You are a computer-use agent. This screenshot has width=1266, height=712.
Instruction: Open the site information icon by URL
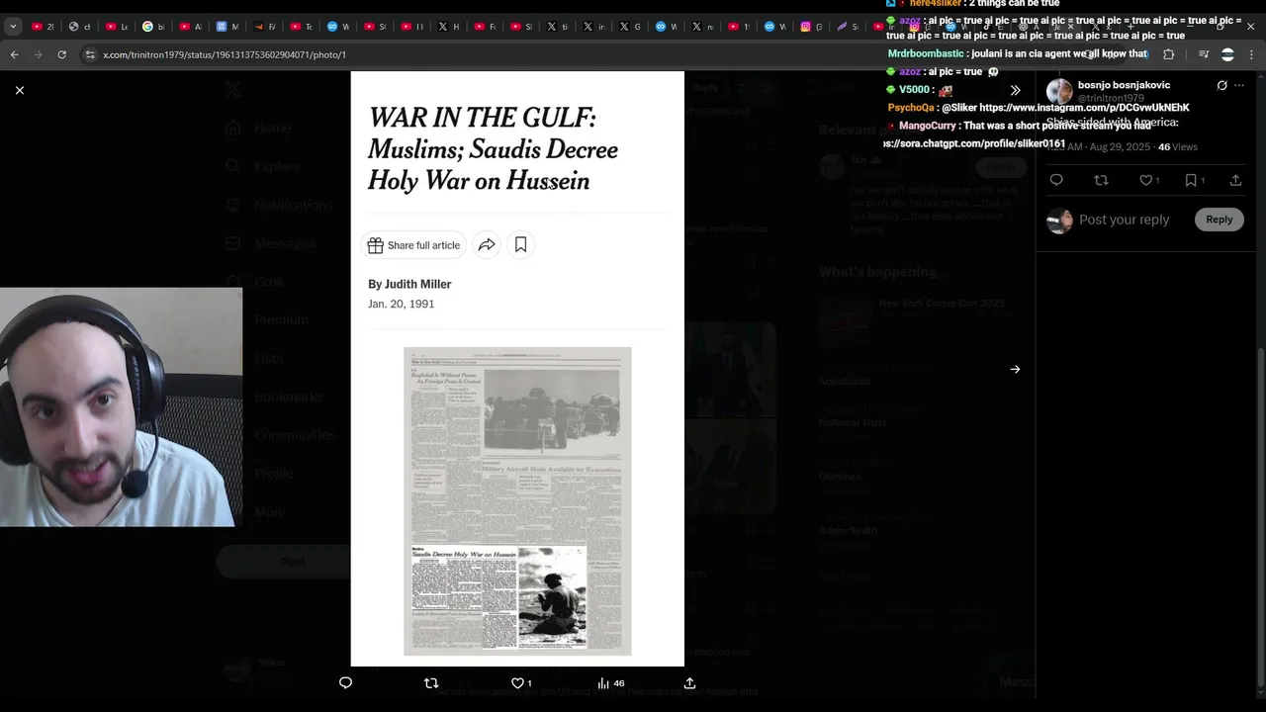90,54
